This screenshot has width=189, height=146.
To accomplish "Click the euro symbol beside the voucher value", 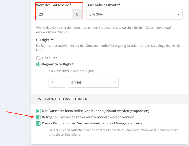I will (77, 14).
